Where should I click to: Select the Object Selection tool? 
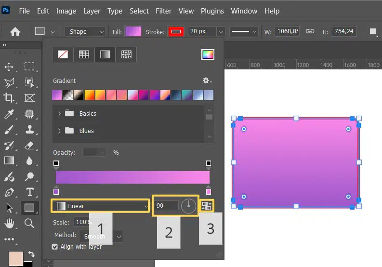[x=29, y=83]
